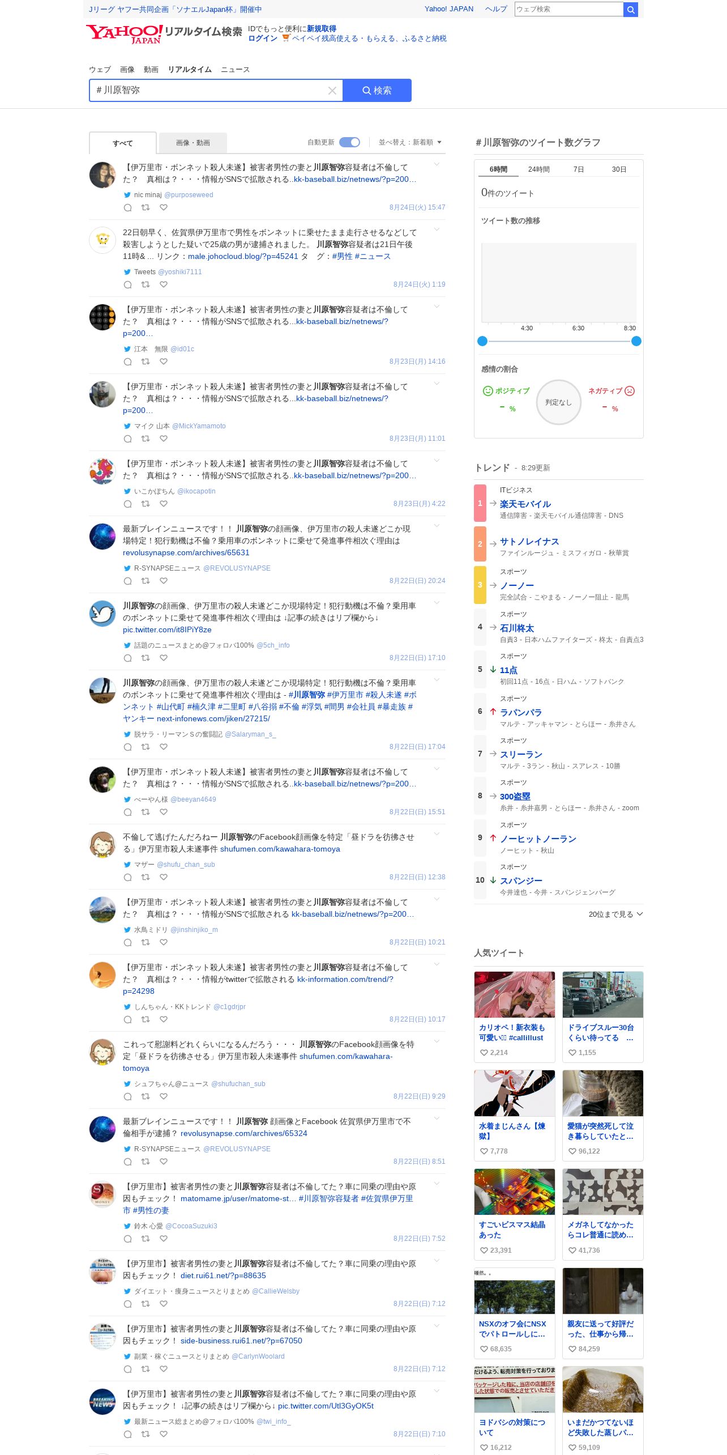Expand options chevron on @yoshiki7111 tweet
This screenshot has width=727, height=1455.
(437, 229)
